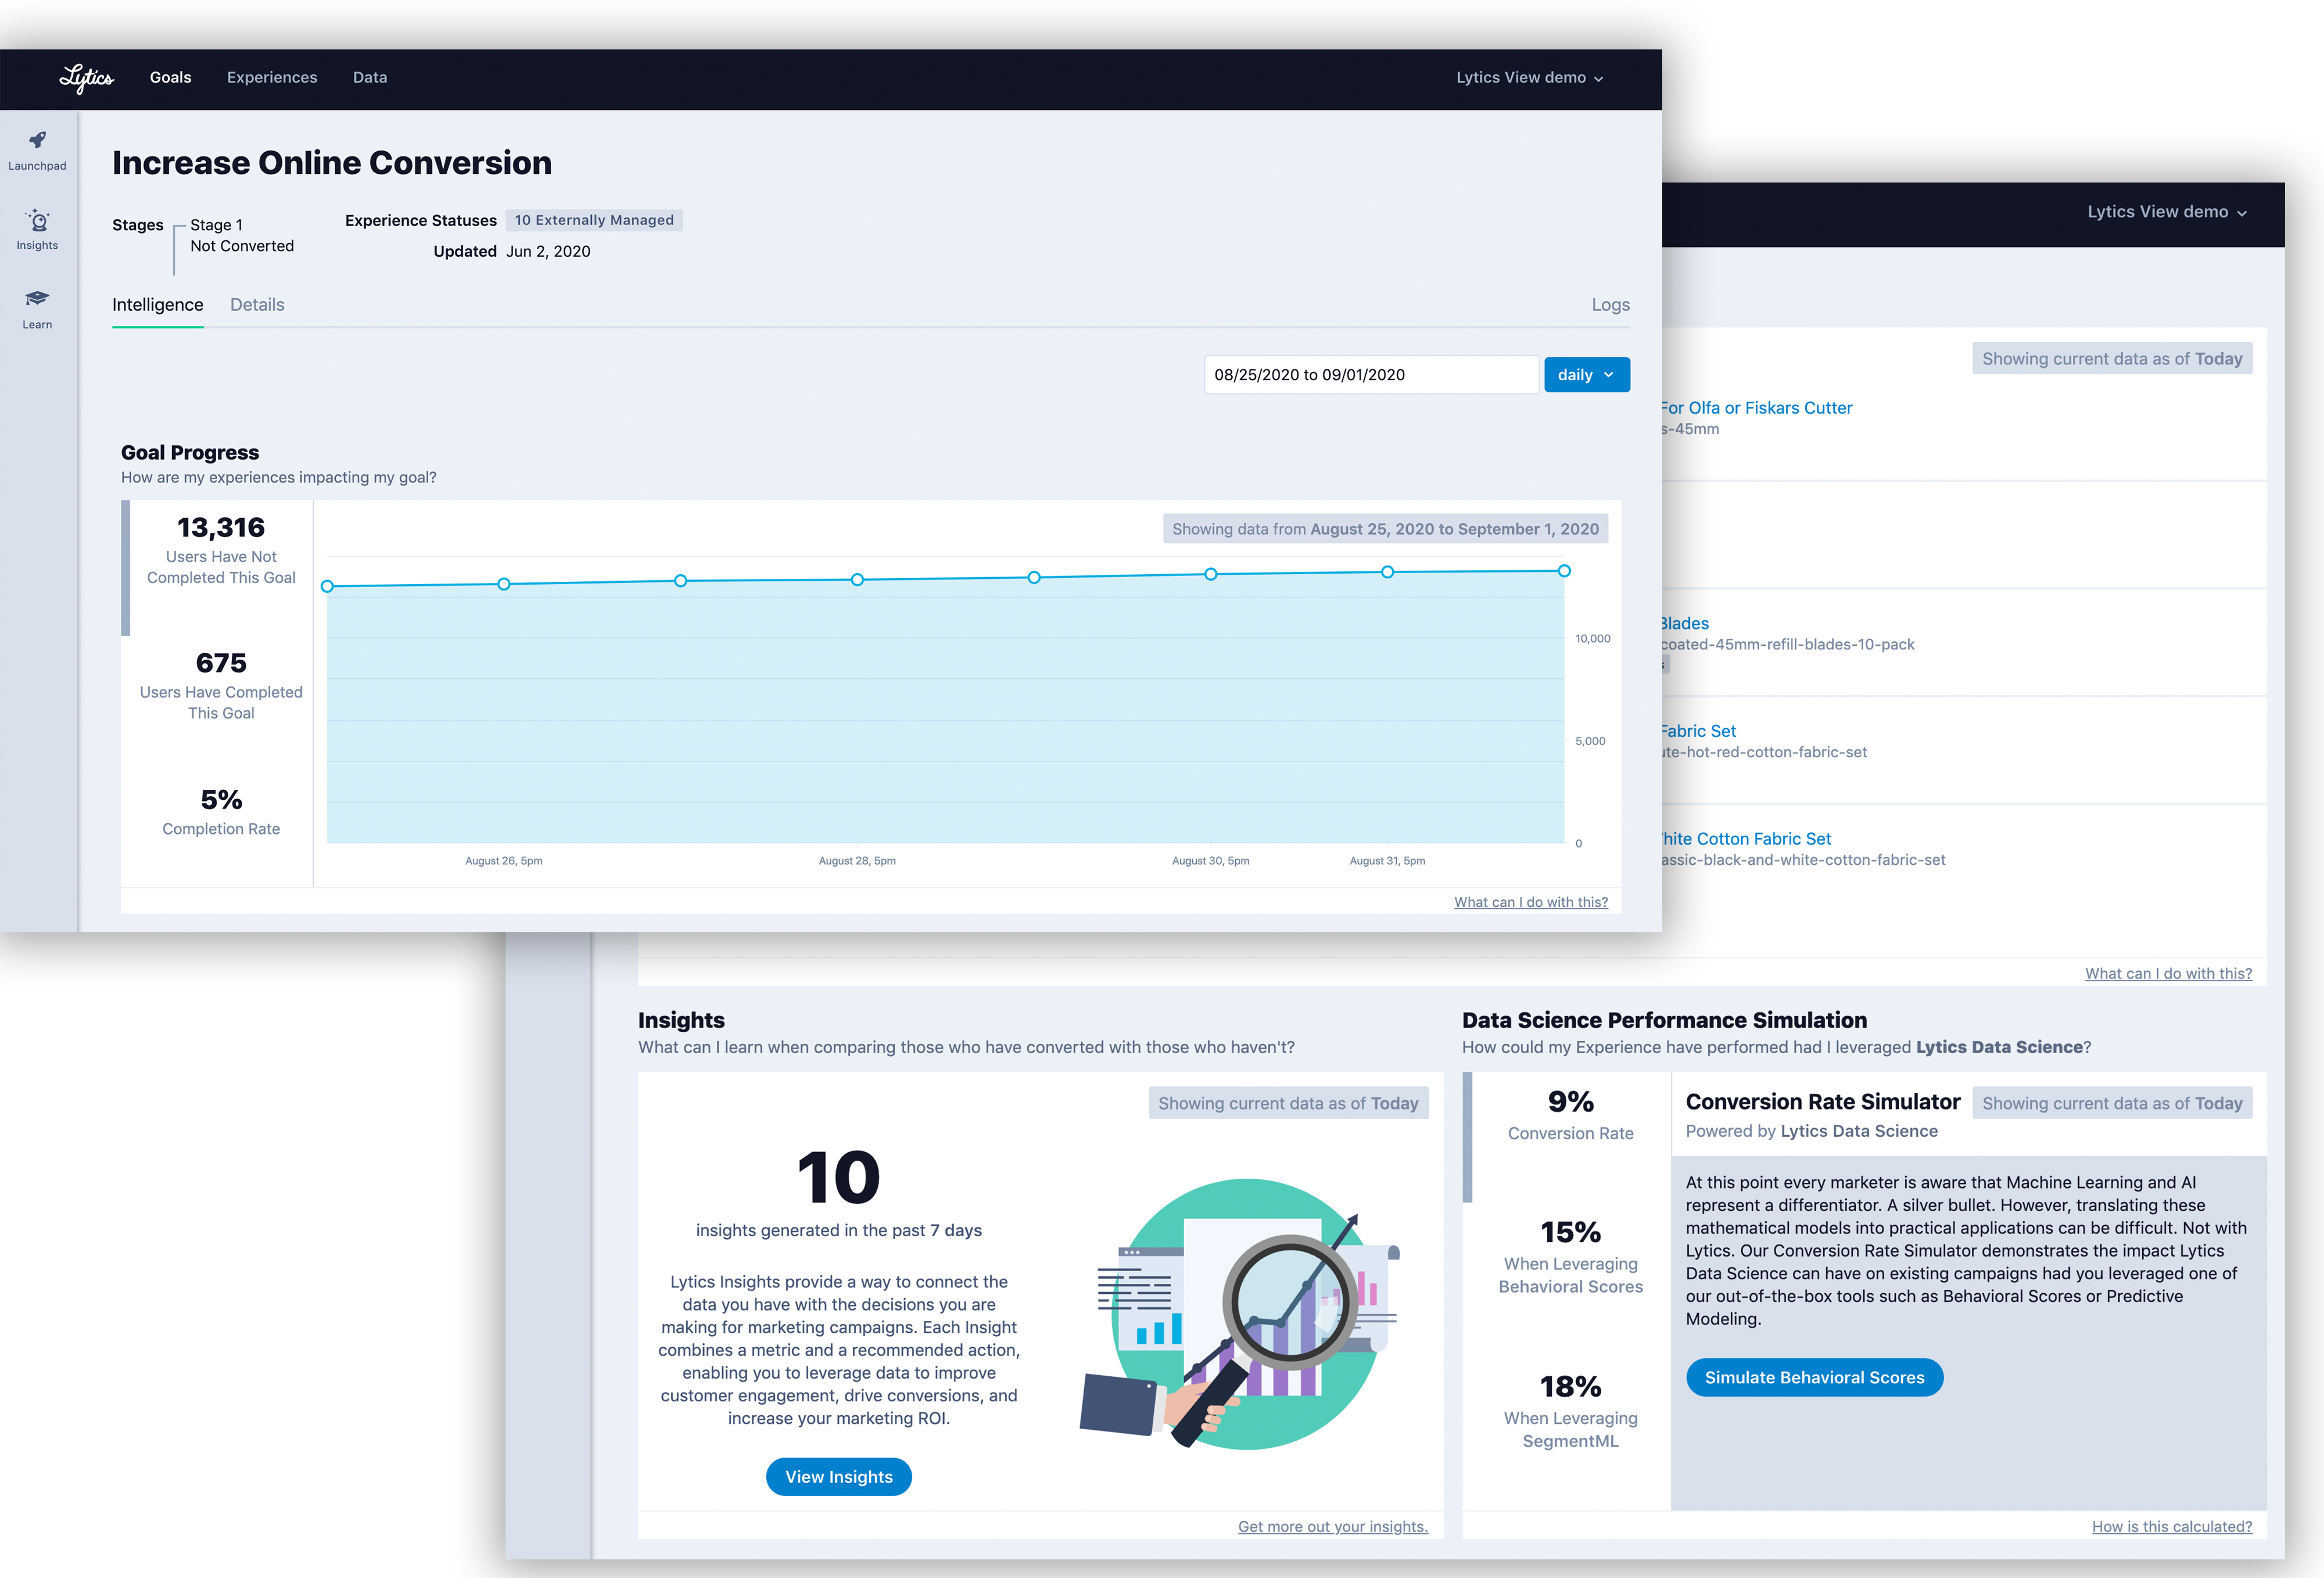Viewport: 2324px width, 1578px height.
Task: Open the Goals menu item
Action: pyautogui.click(x=170, y=78)
